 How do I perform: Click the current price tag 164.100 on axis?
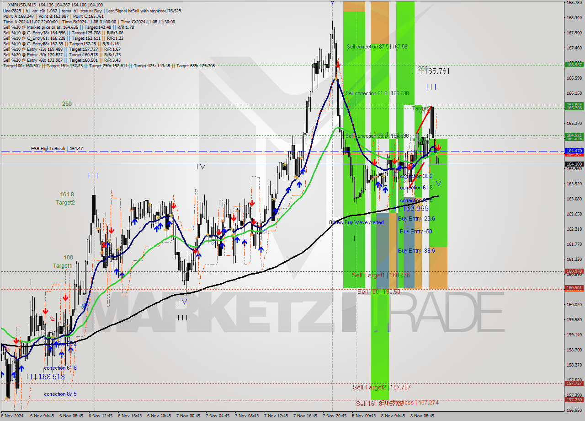click(x=574, y=164)
